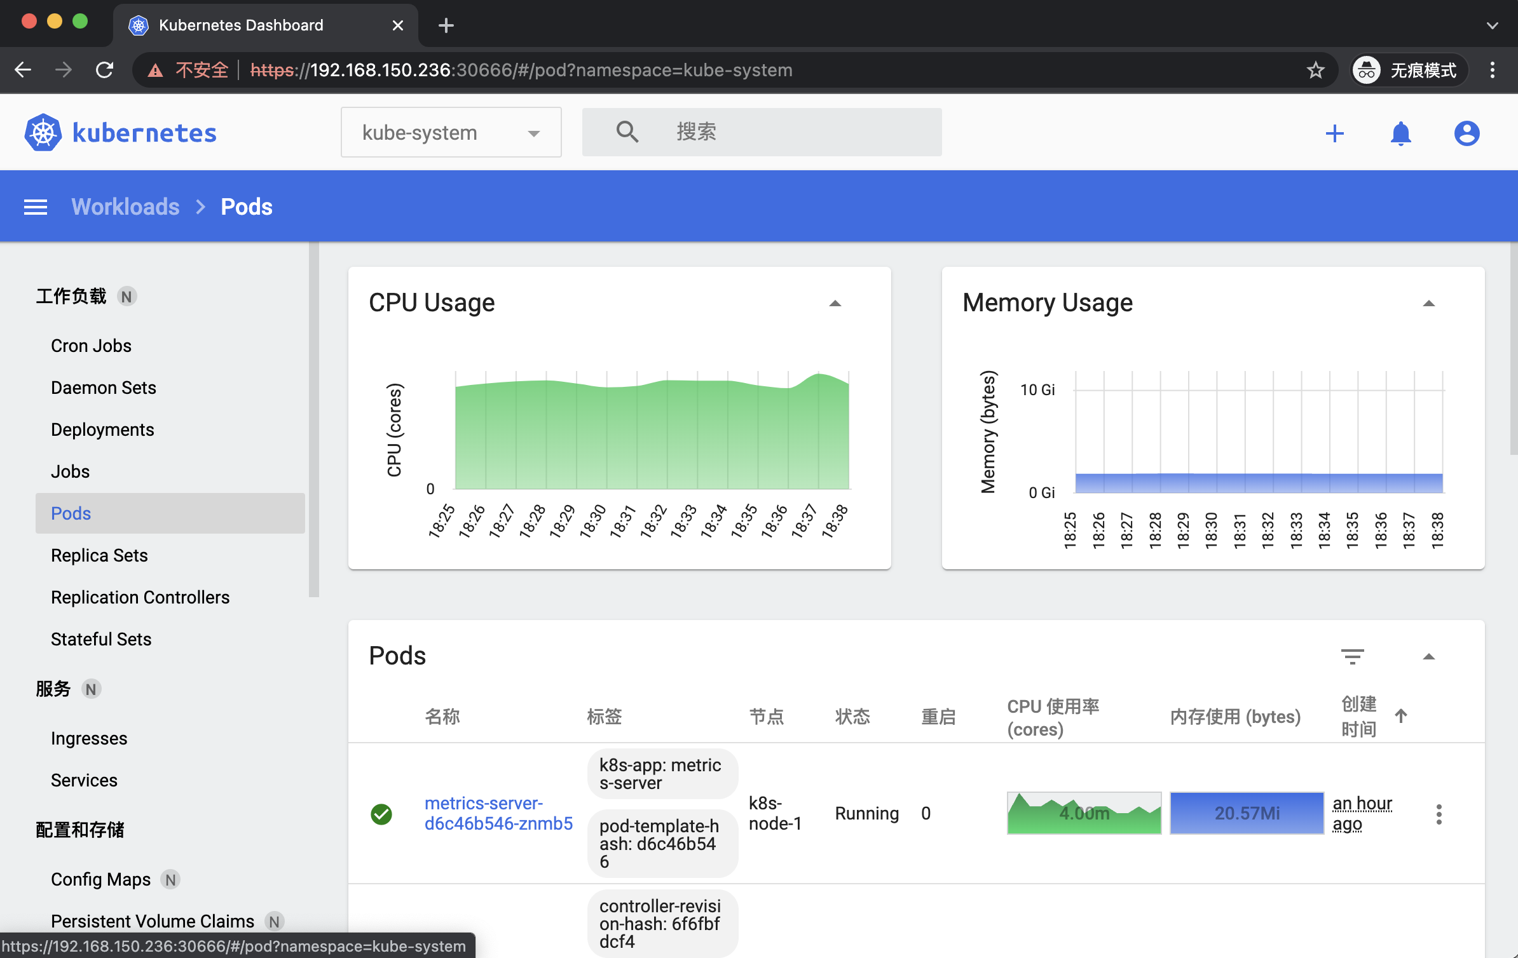Click the sort arrow by creation time
Viewport: 1518px width, 958px height.
point(1401,716)
